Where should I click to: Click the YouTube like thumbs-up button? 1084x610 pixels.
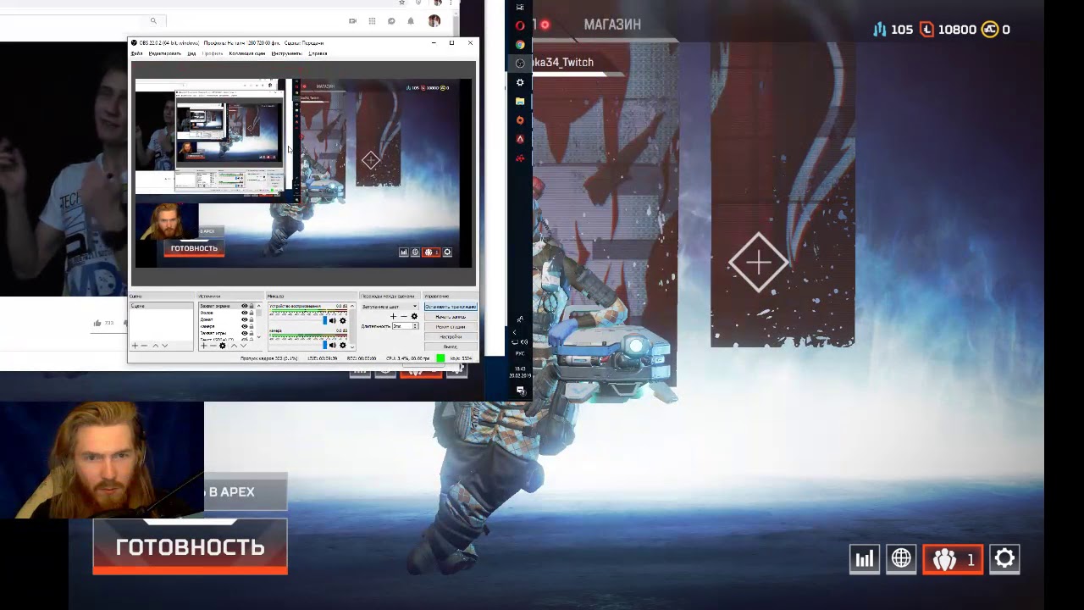click(97, 323)
